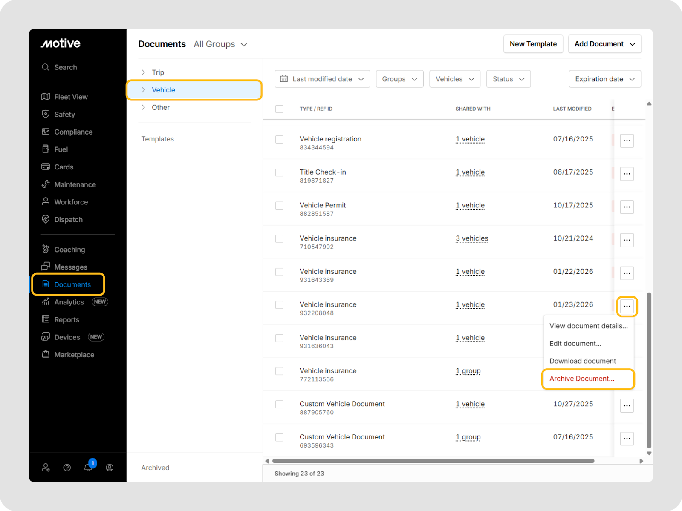Image resolution: width=682 pixels, height=511 pixels.
Task: Click the Search magnifier in sidebar
Action: pyautogui.click(x=46, y=67)
